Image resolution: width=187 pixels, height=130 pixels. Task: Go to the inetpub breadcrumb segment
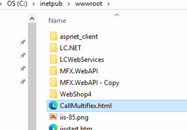tap(52, 5)
